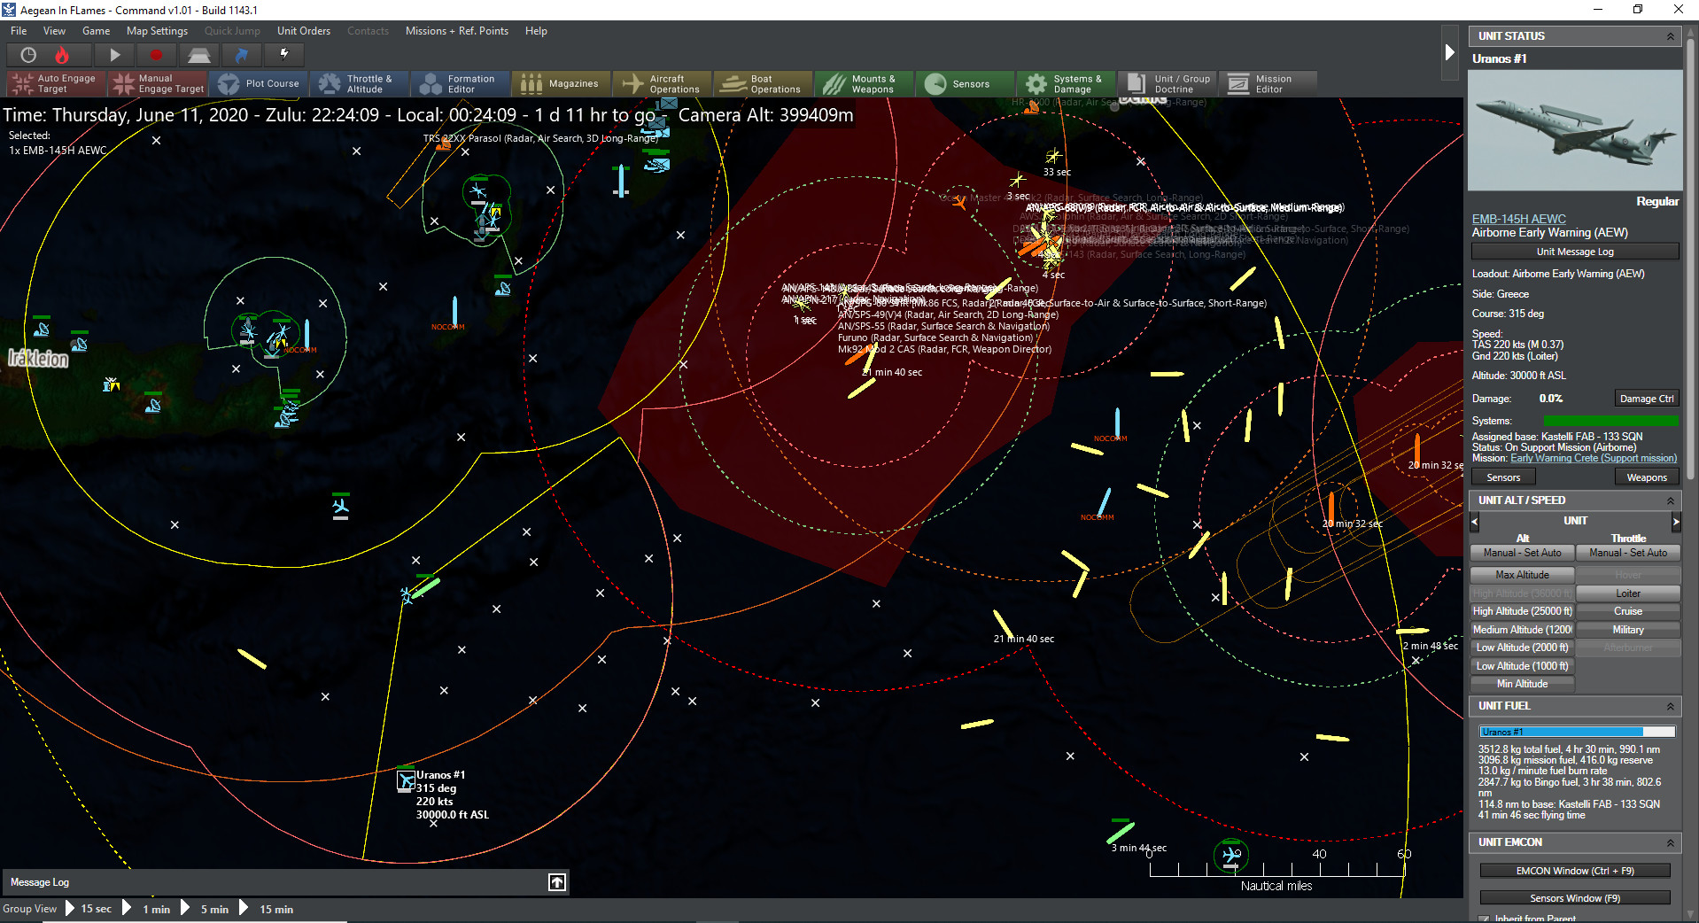The width and height of the screenshot is (1699, 923).
Task: Open the EMCON Window
Action: click(1575, 871)
